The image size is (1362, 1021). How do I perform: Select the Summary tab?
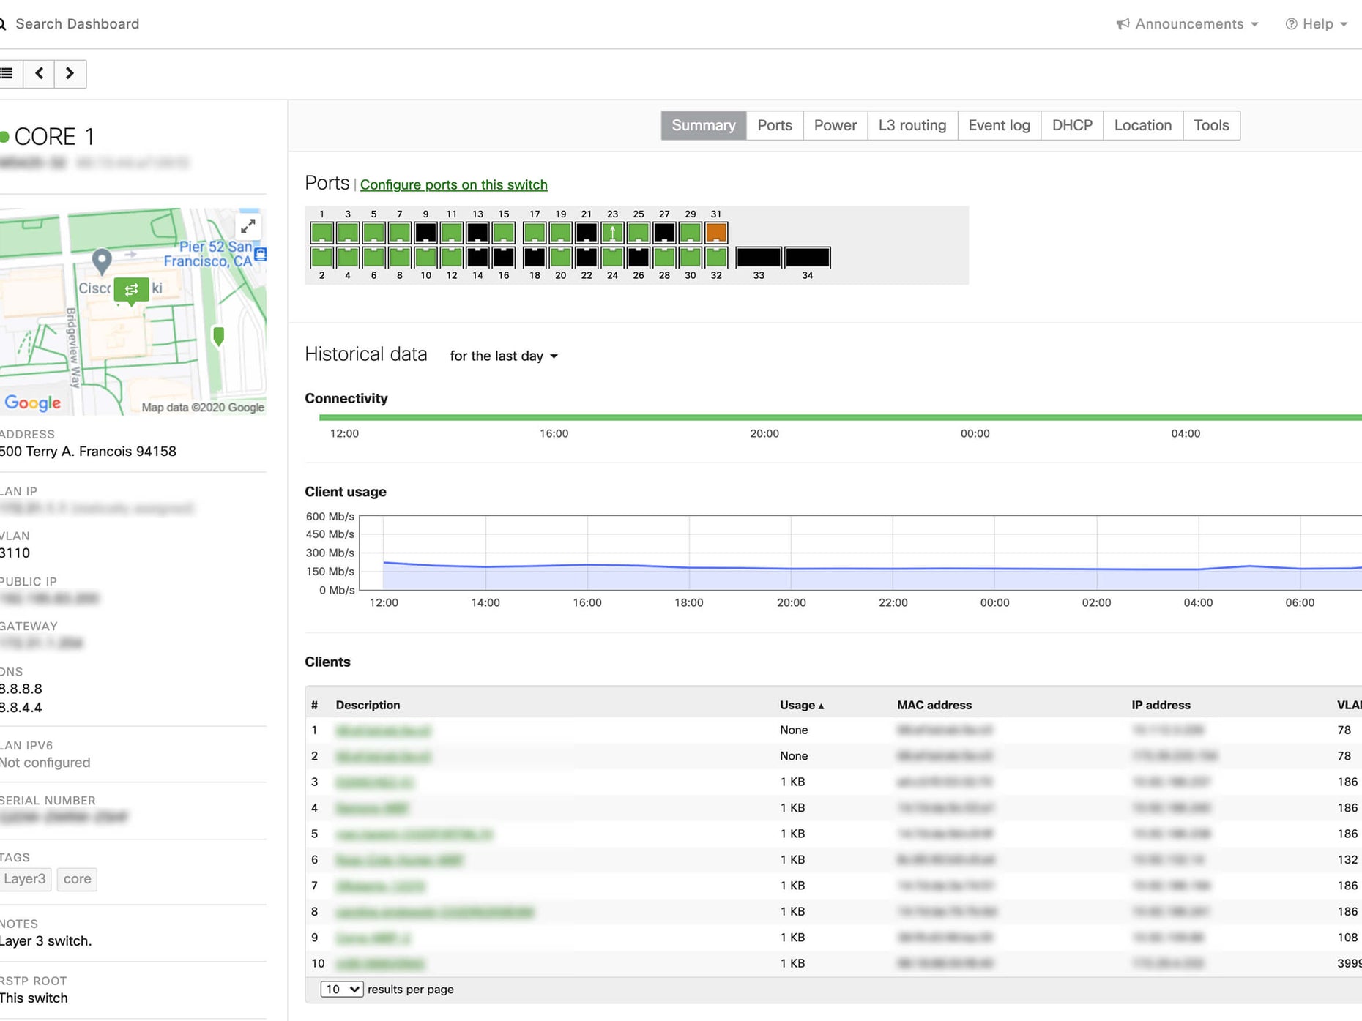point(704,125)
